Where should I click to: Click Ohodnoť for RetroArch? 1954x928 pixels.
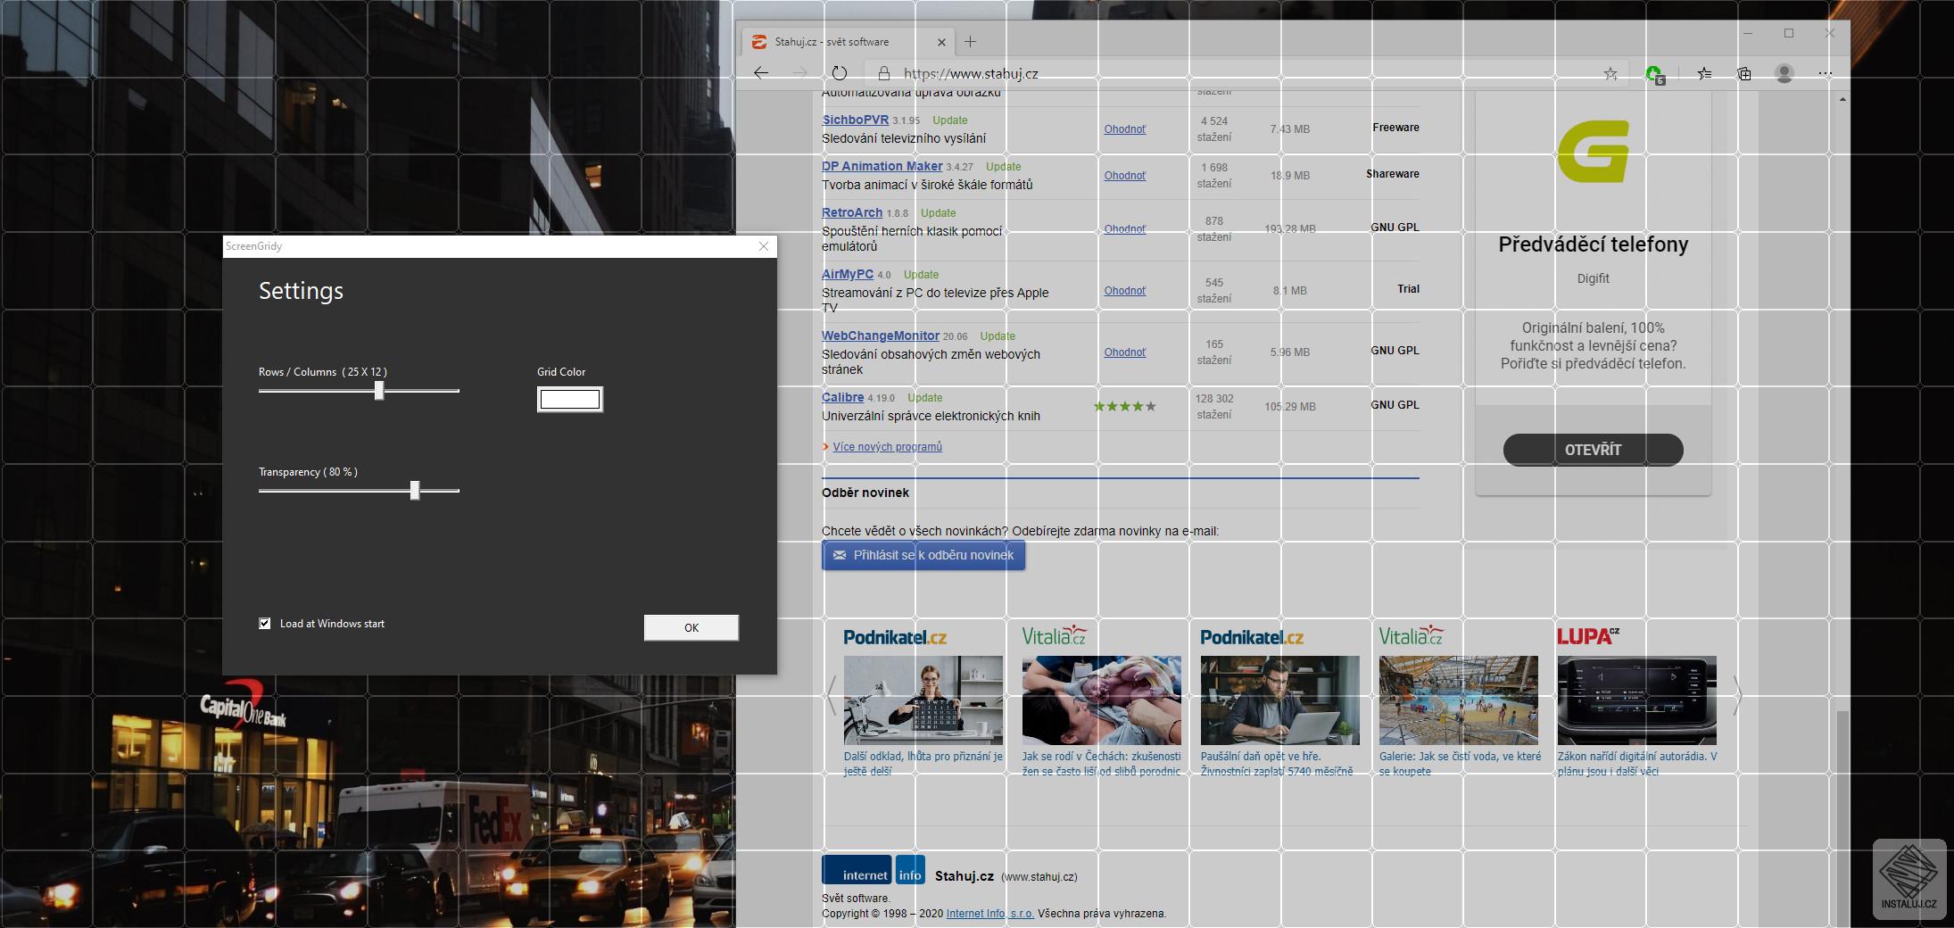[1125, 229]
